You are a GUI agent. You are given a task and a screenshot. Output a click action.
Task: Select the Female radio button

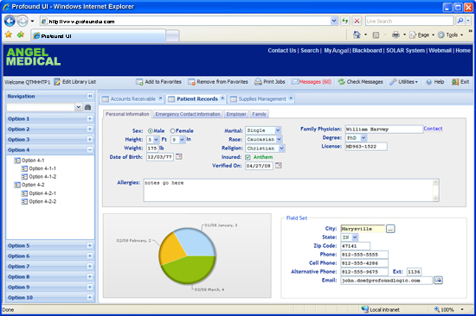[x=172, y=131]
